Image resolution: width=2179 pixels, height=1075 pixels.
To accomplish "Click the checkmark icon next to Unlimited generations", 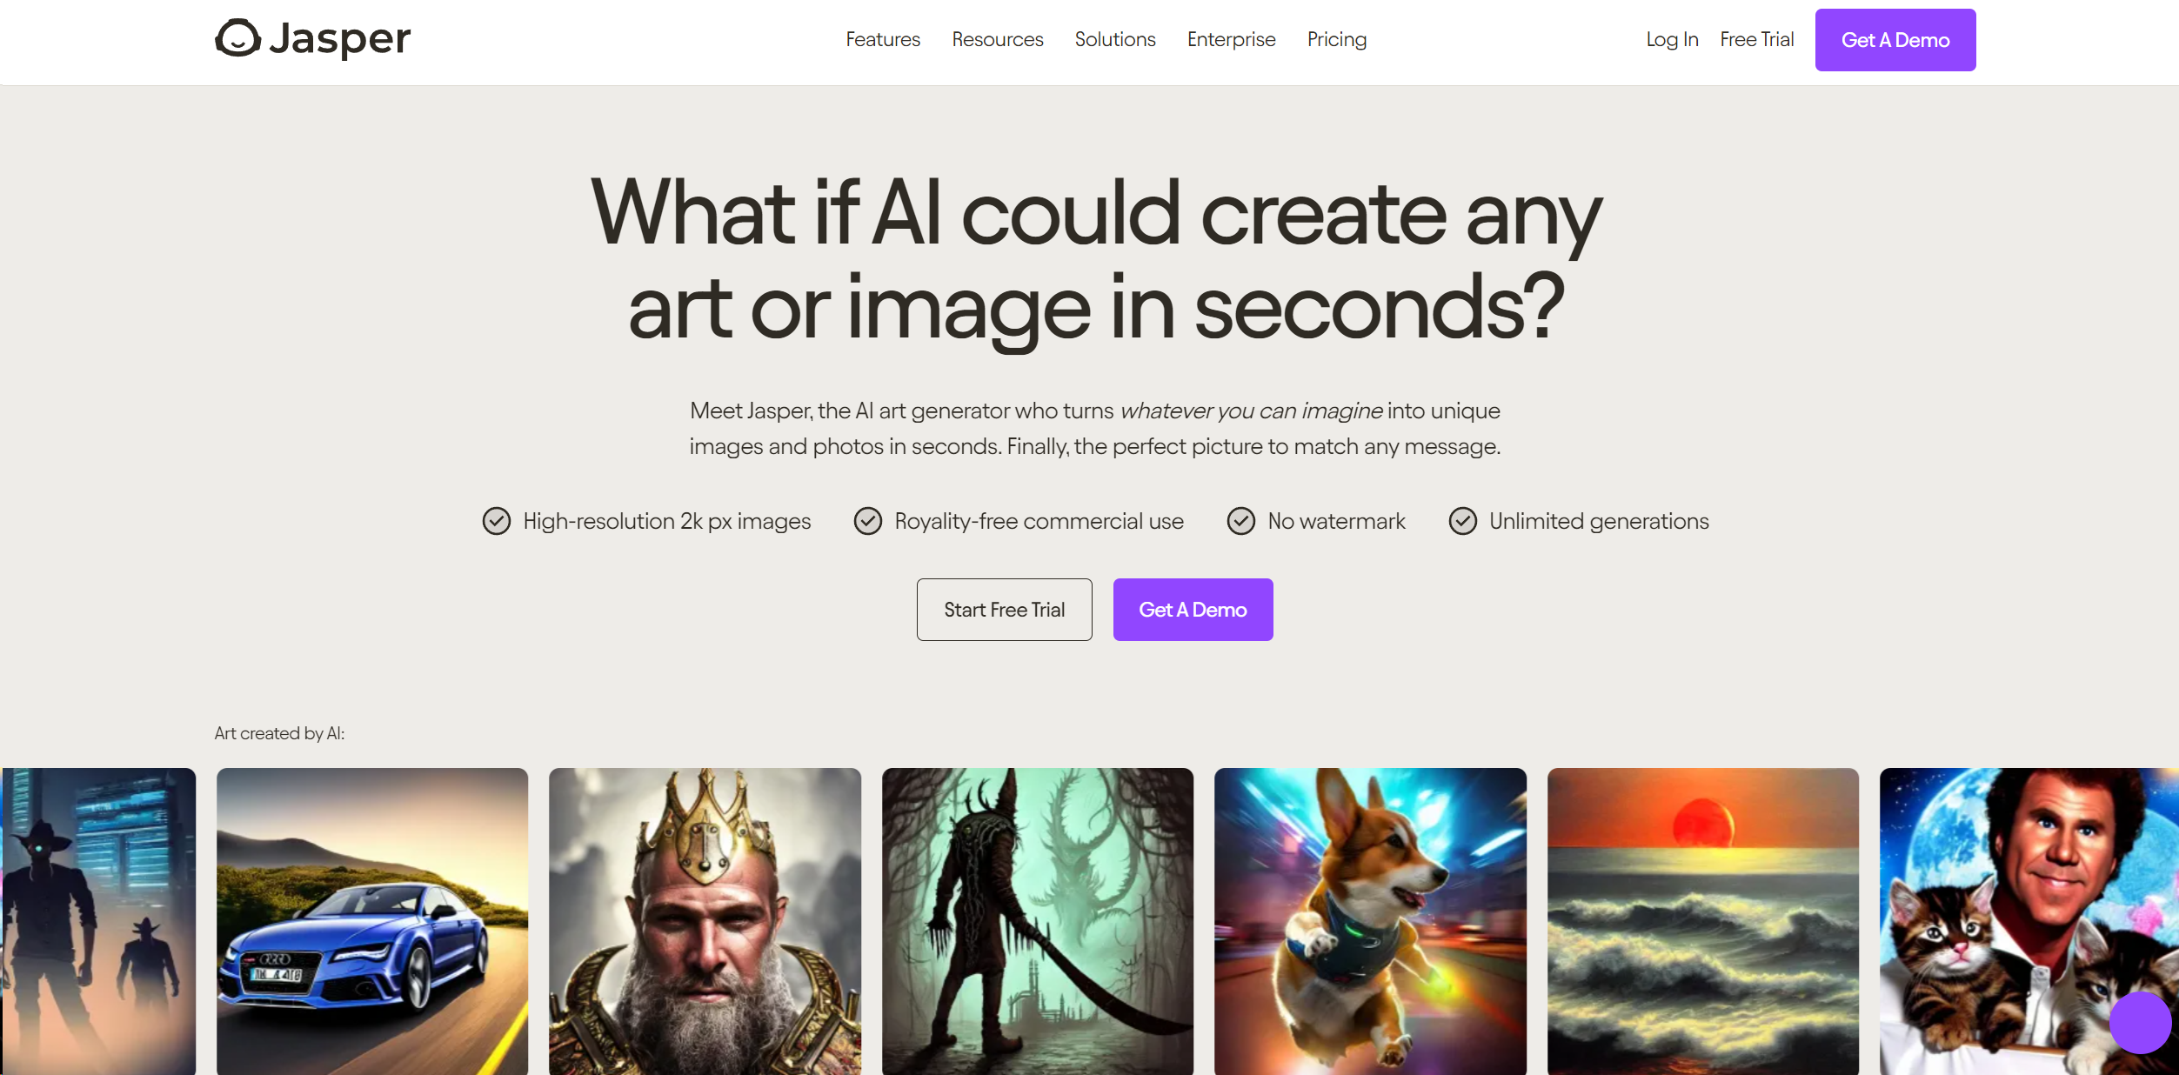I will 1463,521.
